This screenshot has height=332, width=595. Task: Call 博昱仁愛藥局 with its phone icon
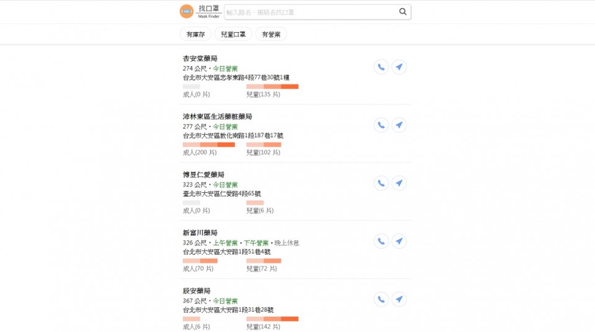(381, 183)
